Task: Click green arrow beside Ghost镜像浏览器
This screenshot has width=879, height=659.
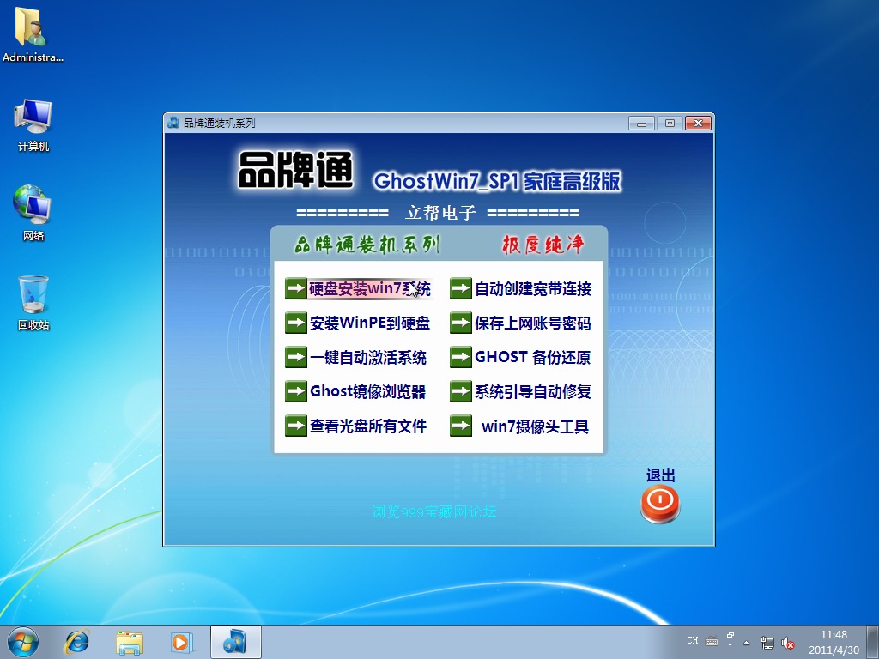Action: pyautogui.click(x=296, y=391)
